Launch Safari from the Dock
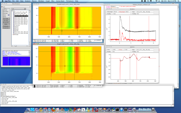Viewport: 181px width, 113px height. (x=49, y=109)
